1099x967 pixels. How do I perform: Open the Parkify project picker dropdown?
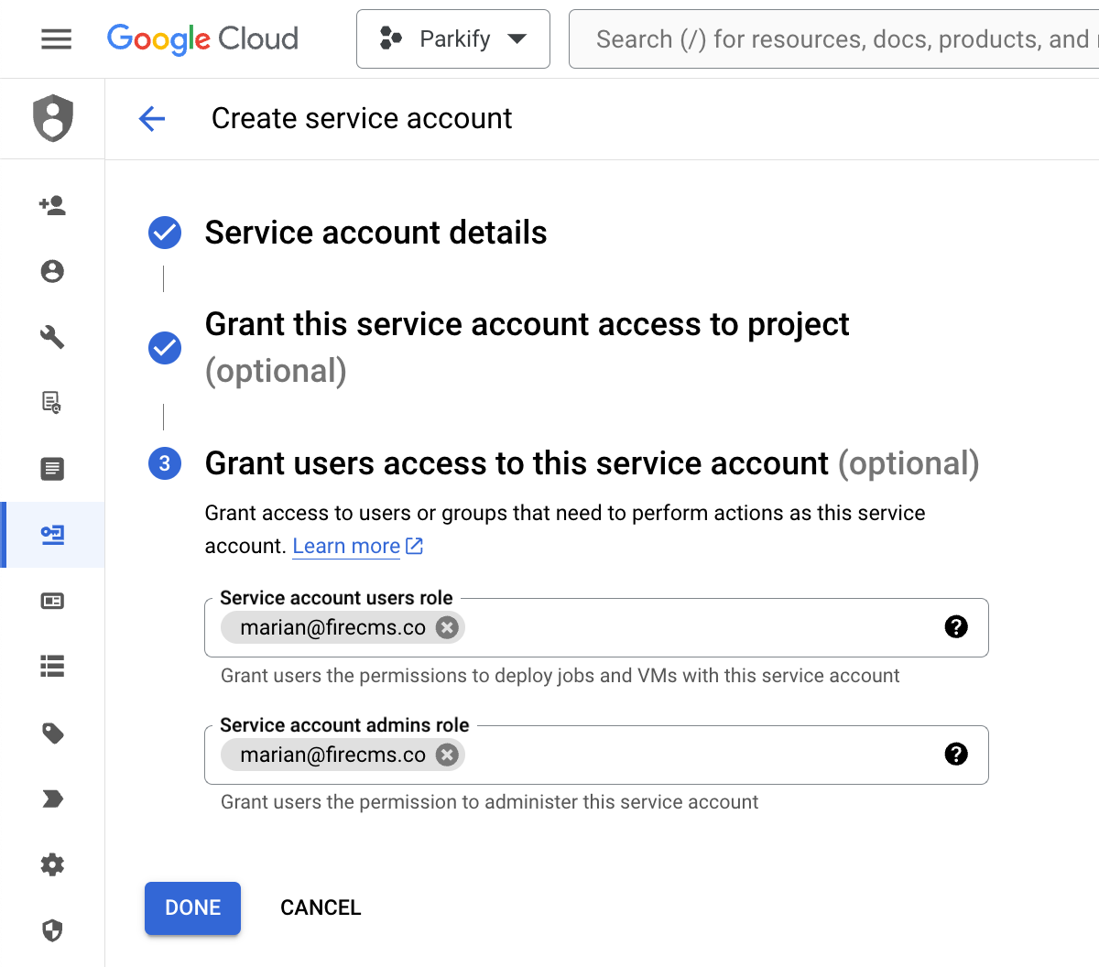452,38
